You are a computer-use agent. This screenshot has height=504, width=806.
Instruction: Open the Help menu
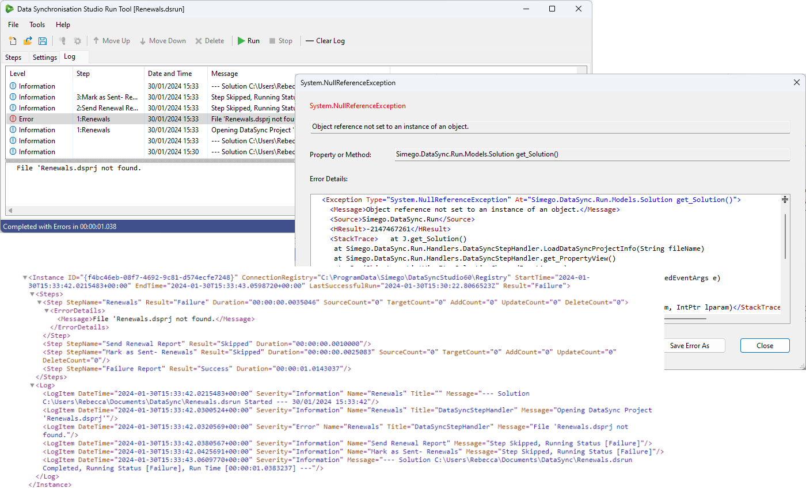(63, 25)
